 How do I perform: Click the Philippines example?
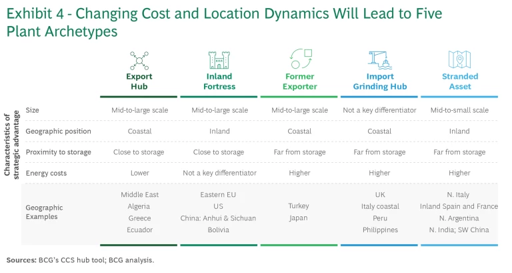click(380, 230)
